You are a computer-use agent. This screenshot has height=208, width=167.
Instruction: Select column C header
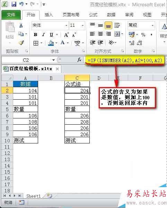[x=77, y=78]
